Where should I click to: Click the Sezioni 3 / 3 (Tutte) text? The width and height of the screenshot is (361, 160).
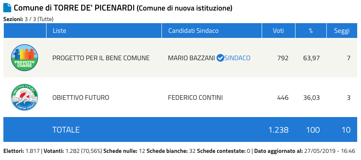[x=28, y=19]
